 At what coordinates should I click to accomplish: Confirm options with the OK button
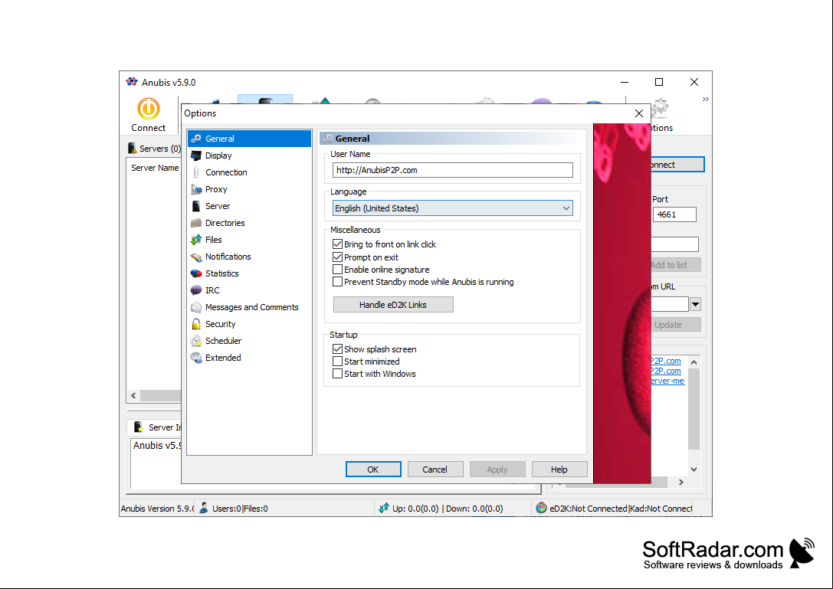(x=373, y=470)
